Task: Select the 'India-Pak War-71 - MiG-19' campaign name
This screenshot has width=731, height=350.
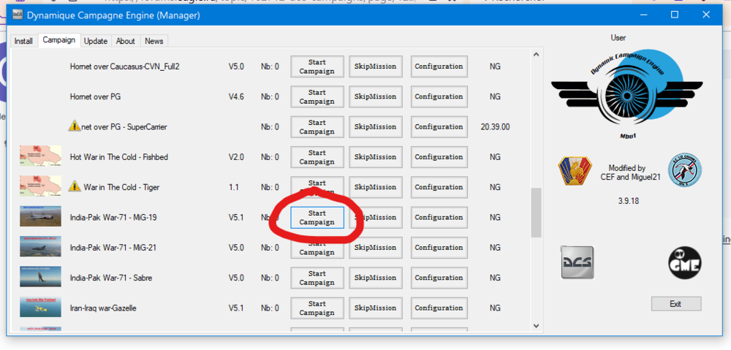Action: coord(113,218)
